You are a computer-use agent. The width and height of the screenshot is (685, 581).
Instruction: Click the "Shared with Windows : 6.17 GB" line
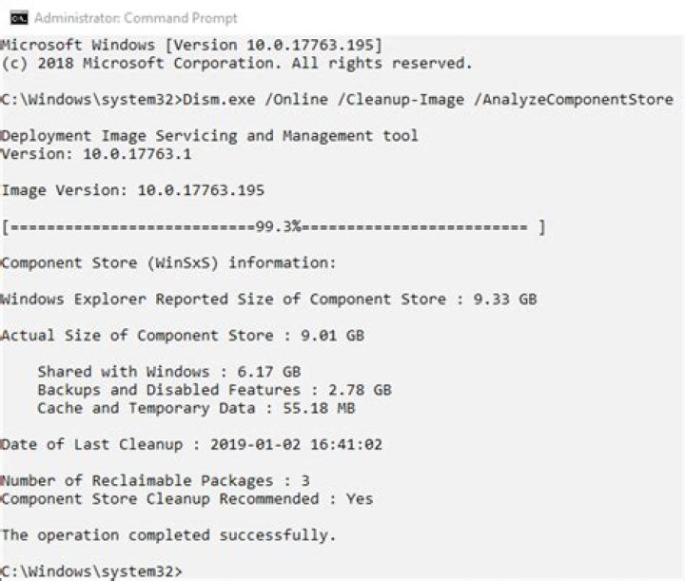(168, 371)
